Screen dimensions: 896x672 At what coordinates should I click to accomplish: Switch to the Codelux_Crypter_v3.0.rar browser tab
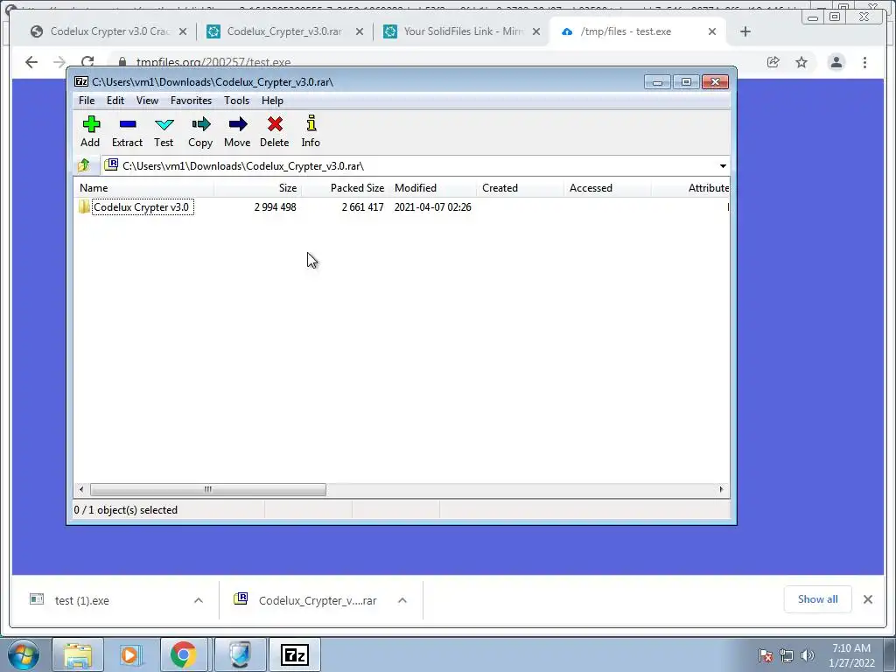pos(284,31)
